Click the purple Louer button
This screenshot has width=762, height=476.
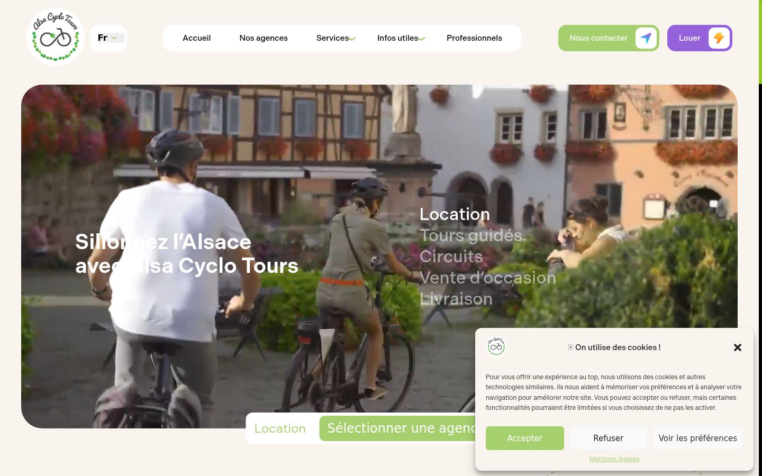point(700,38)
